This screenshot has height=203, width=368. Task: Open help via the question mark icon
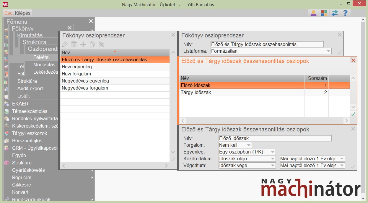pos(345,13)
